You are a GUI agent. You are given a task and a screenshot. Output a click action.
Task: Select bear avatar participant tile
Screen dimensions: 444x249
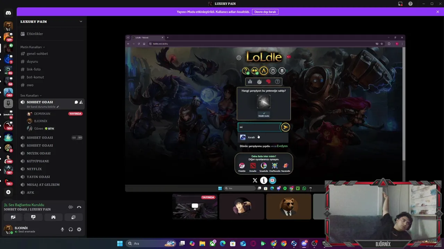coord(289,206)
